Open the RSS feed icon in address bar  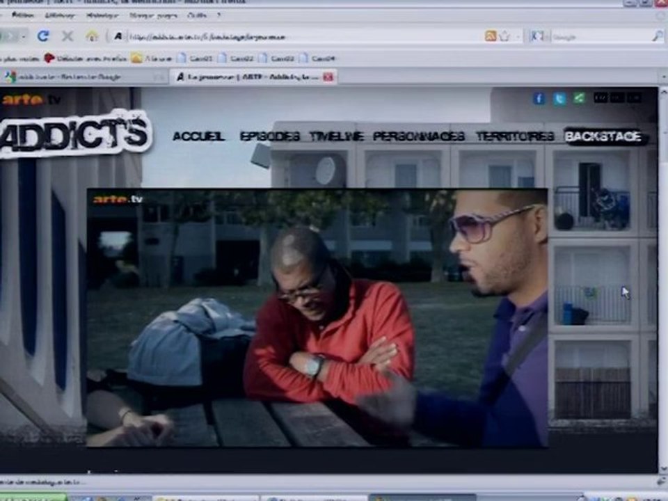point(491,36)
